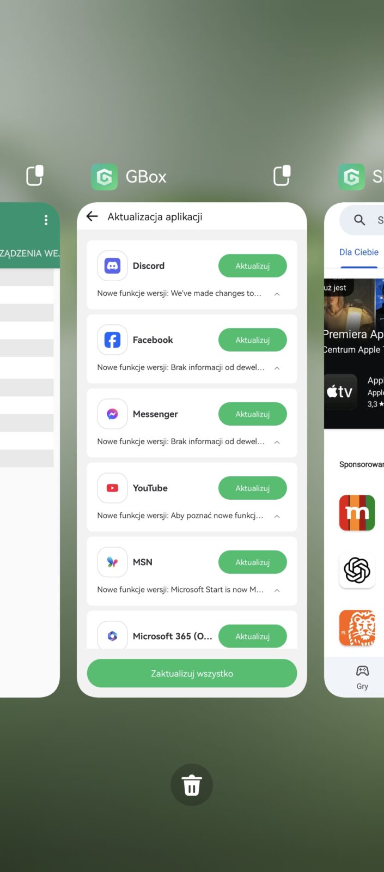
Task: Collapse the MSN release notes chevron
Action: (x=277, y=590)
